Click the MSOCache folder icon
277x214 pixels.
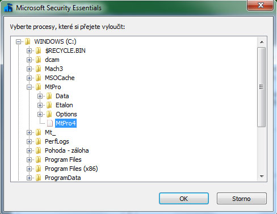click(x=39, y=78)
